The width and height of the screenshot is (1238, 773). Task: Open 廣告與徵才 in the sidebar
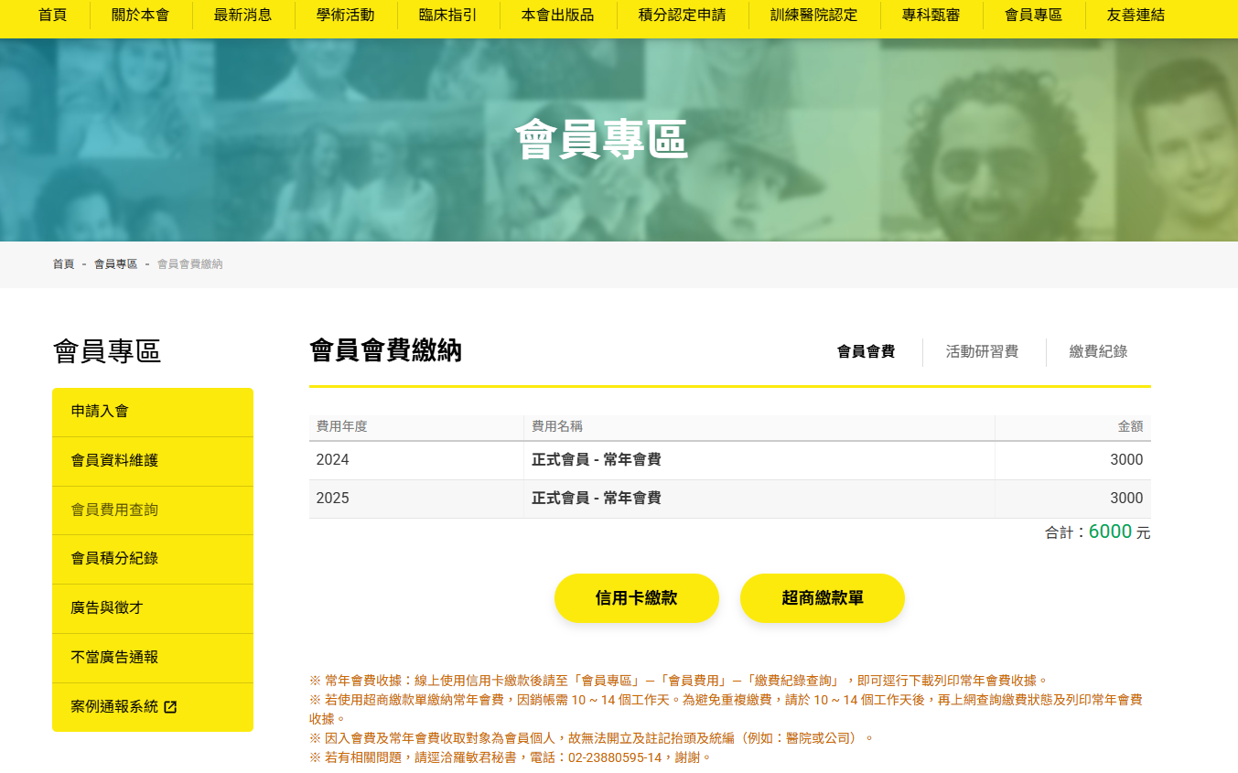(153, 608)
